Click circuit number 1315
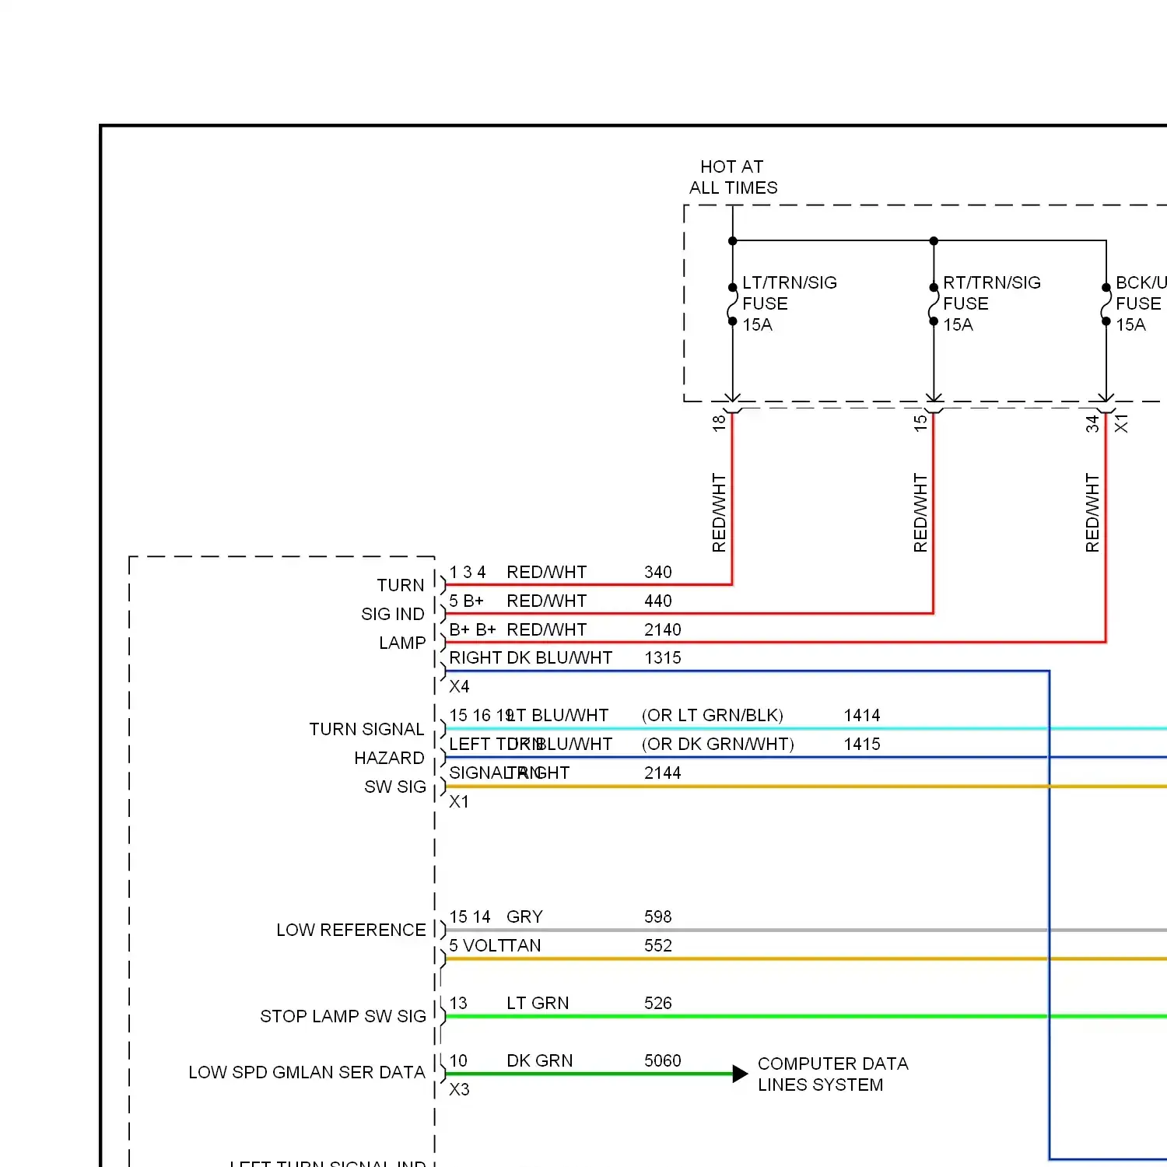Image resolution: width=1167 pixels, height=1167 pixels. [x=663, y=657]
